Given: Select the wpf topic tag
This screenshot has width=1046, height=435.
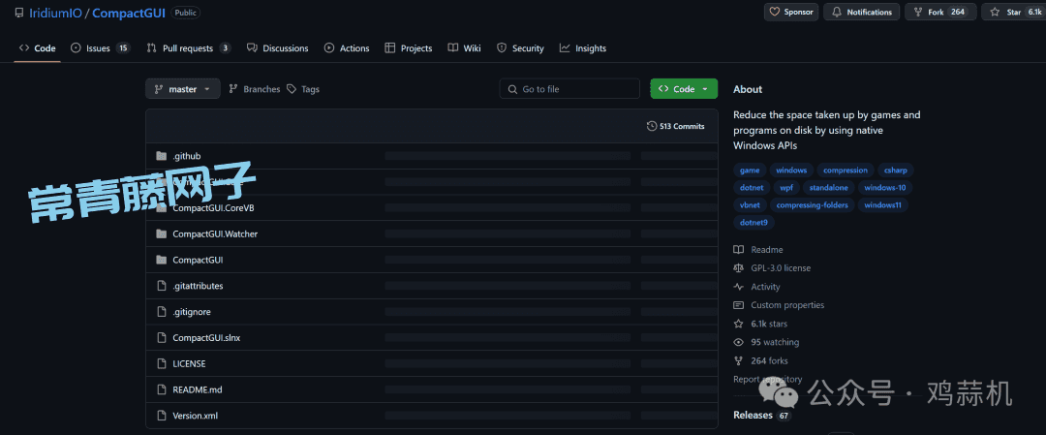Looking at the screenshot, I should click(x=785, y=188).
